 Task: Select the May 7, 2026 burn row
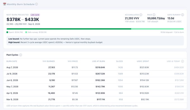(x=95, y=86)
